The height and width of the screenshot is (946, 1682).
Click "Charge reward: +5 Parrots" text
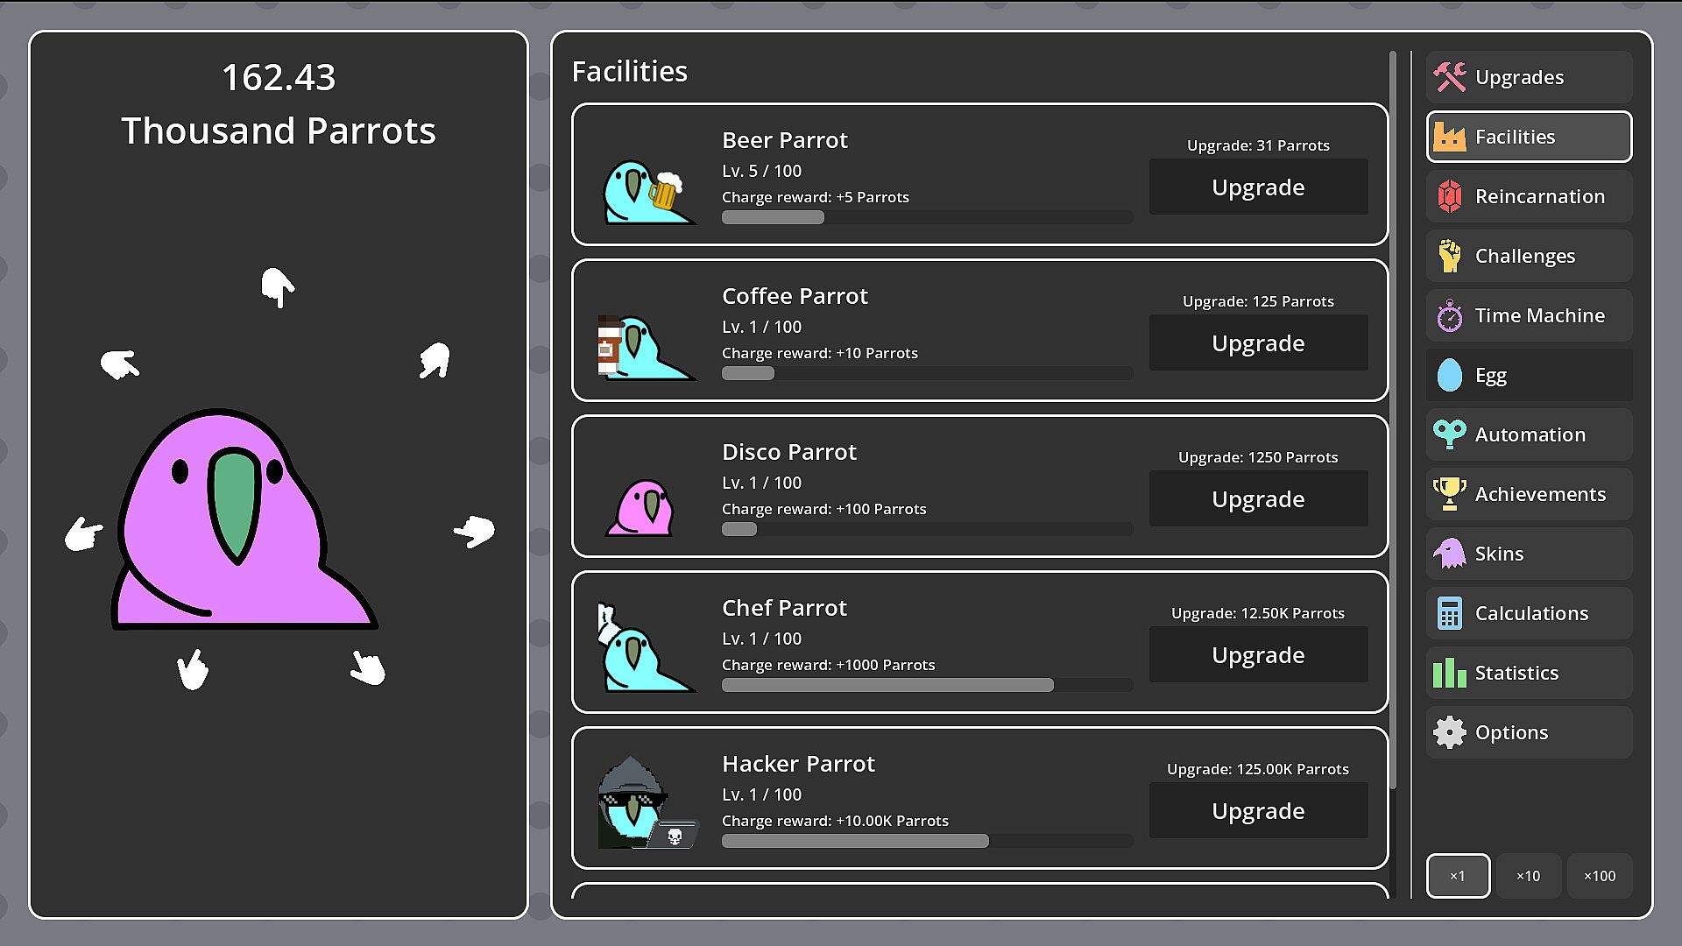pos(816,197)
